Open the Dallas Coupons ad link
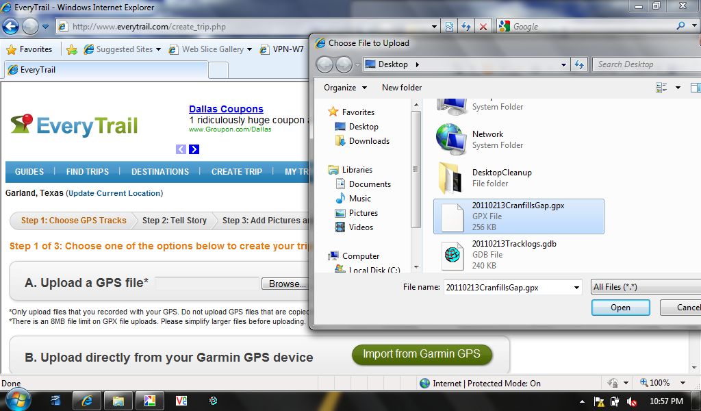Viewport: 701px width, 411px height. coord(226,109)
